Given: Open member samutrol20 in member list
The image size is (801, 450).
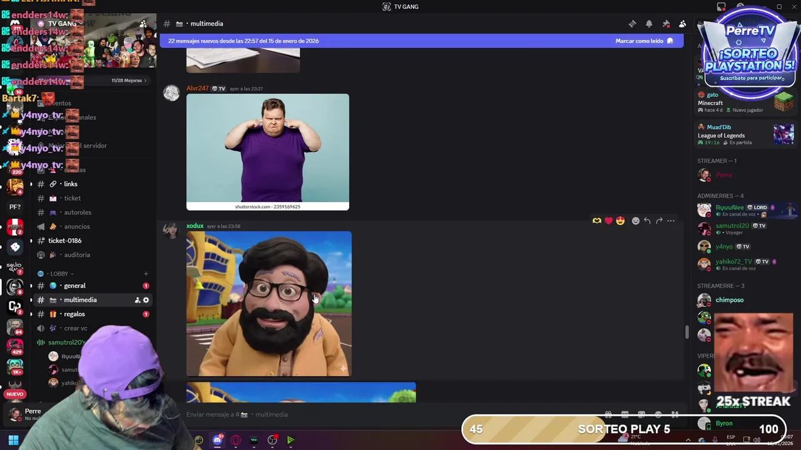Looking at the screenshot, I should [x=746, y=227].
